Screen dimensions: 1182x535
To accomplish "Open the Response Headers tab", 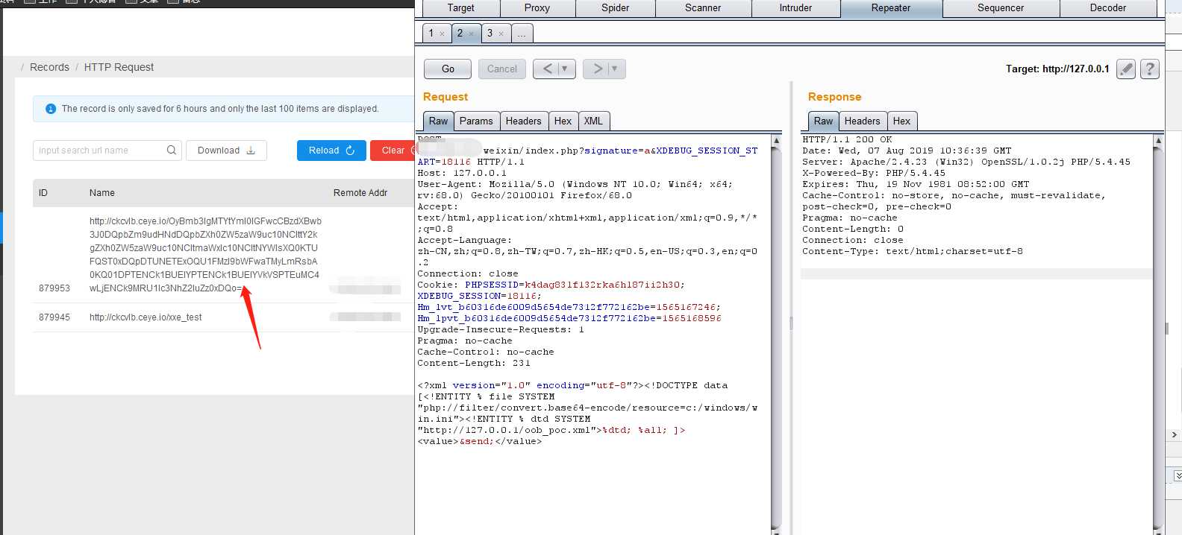I will point(862,121).
